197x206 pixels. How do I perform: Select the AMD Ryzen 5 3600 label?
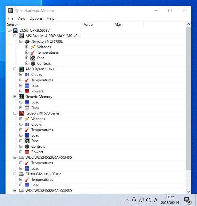[41, 69]
